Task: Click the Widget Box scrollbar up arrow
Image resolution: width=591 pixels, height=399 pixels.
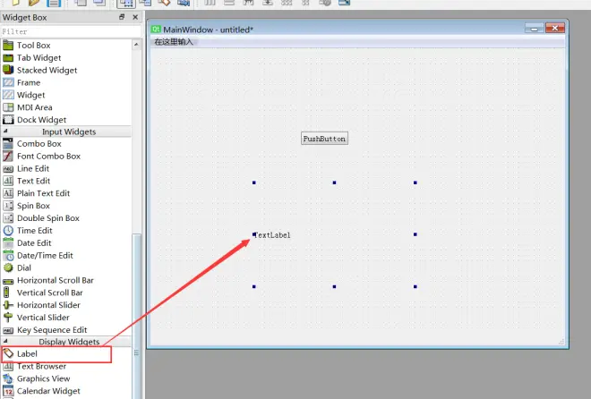Action: point(136,45)
